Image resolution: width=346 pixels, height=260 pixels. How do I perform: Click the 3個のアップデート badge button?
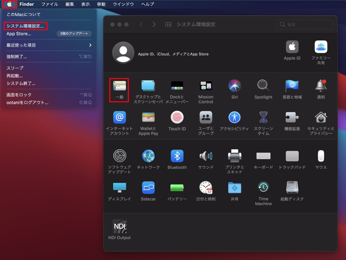(74, 34)
